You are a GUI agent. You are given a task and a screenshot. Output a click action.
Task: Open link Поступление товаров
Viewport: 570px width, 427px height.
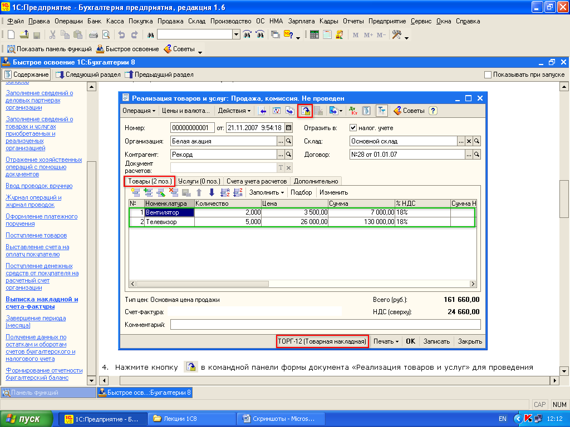tap(36, 235)
